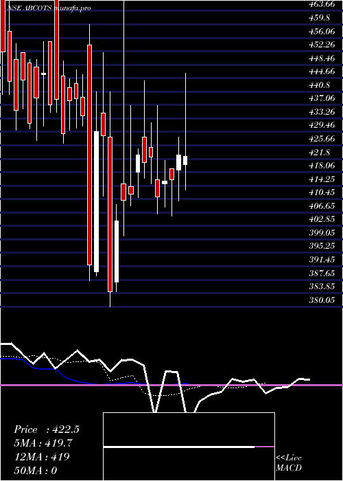Screen dimensions: 343x481
Task: Click the 433.26 price axis label
Action: tap(322, 112)
